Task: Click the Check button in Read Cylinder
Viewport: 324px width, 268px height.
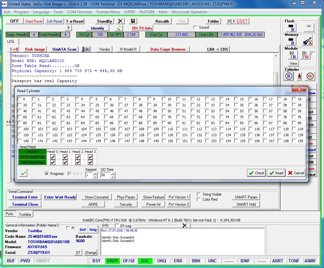Action: click(x=256, y=173)
